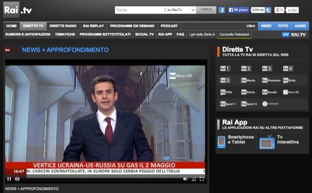Open the Smartphone e Tablet app icon
Image resolution: width=312 pixels, height=193 pixels.
[221, 142]
